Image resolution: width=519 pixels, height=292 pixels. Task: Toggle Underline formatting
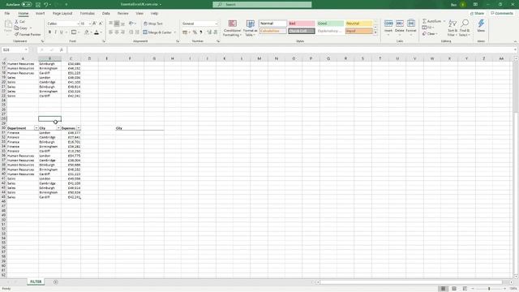[x=62, y=32]
